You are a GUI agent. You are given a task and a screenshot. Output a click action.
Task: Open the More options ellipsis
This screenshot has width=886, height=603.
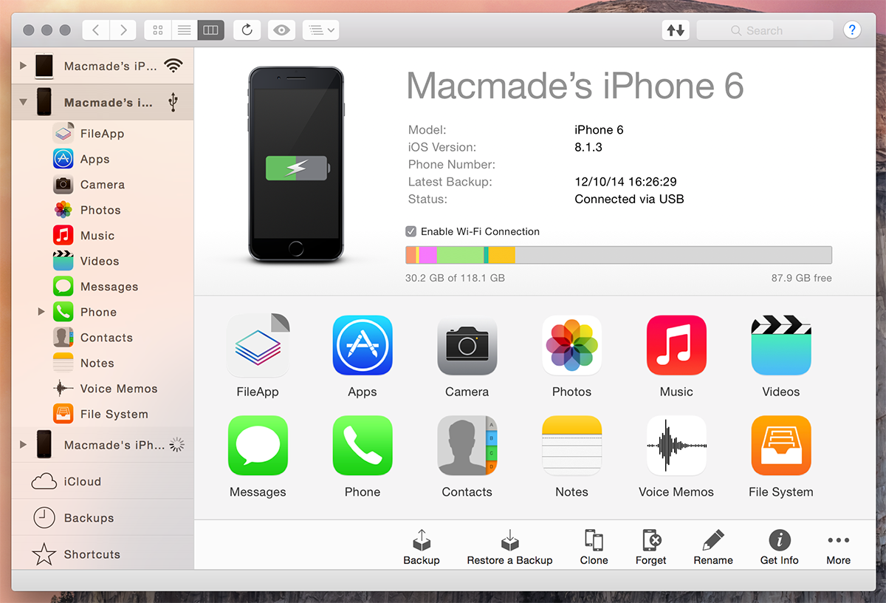[839, 540]
